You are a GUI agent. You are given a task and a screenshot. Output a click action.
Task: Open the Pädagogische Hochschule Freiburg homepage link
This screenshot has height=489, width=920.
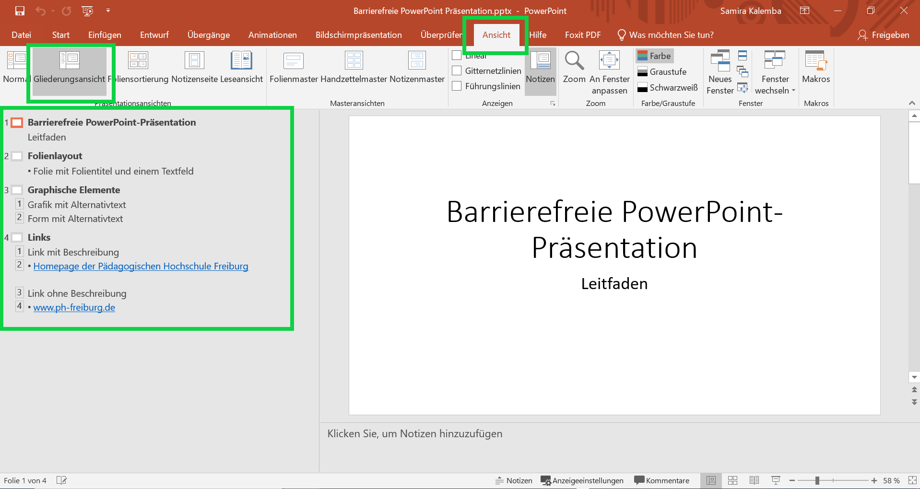(x=141, y=266)
